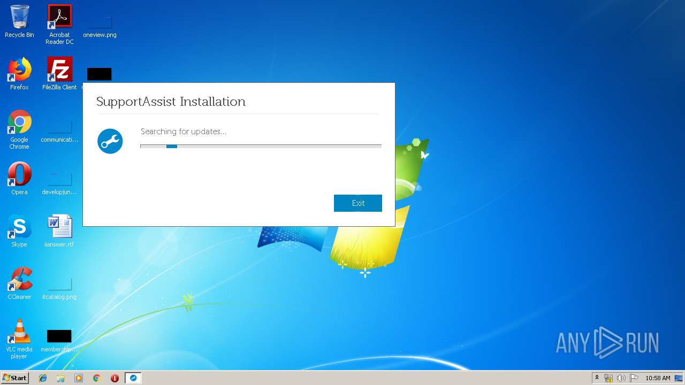
Task: Launch Internet Explorer from the taskbar
Action: click(43, 378)
